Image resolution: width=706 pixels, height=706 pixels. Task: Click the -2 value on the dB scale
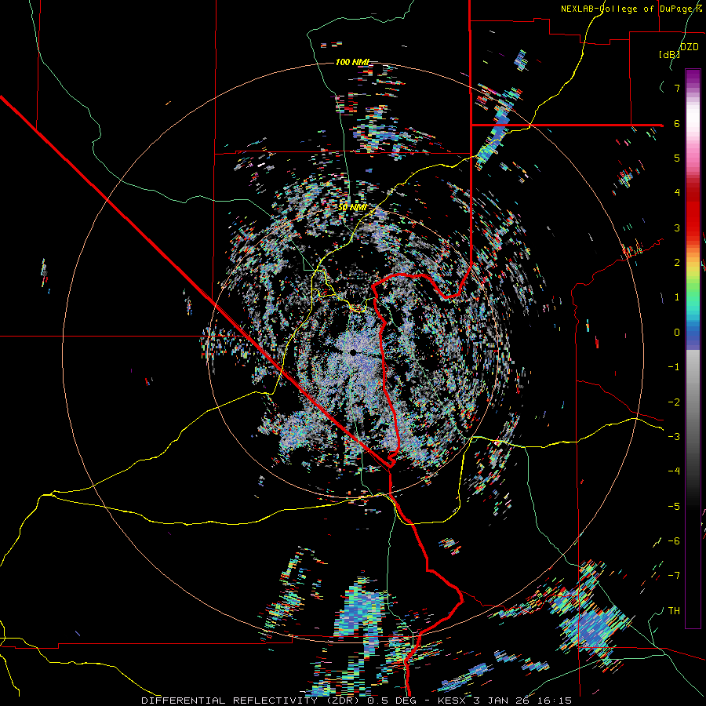pos(674,402)
